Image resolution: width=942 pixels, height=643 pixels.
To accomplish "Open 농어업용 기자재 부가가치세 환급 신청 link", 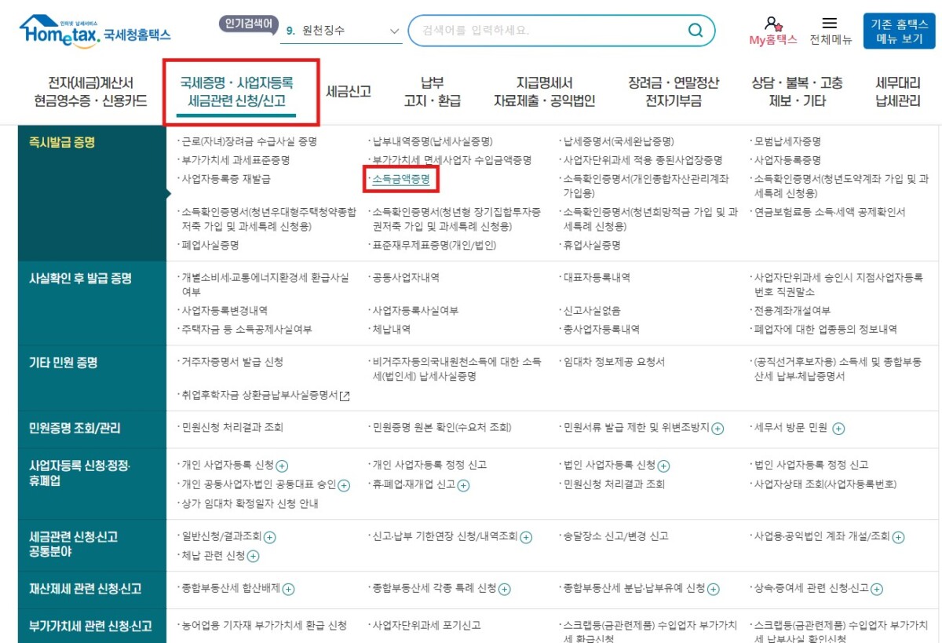I will [264, 627].
